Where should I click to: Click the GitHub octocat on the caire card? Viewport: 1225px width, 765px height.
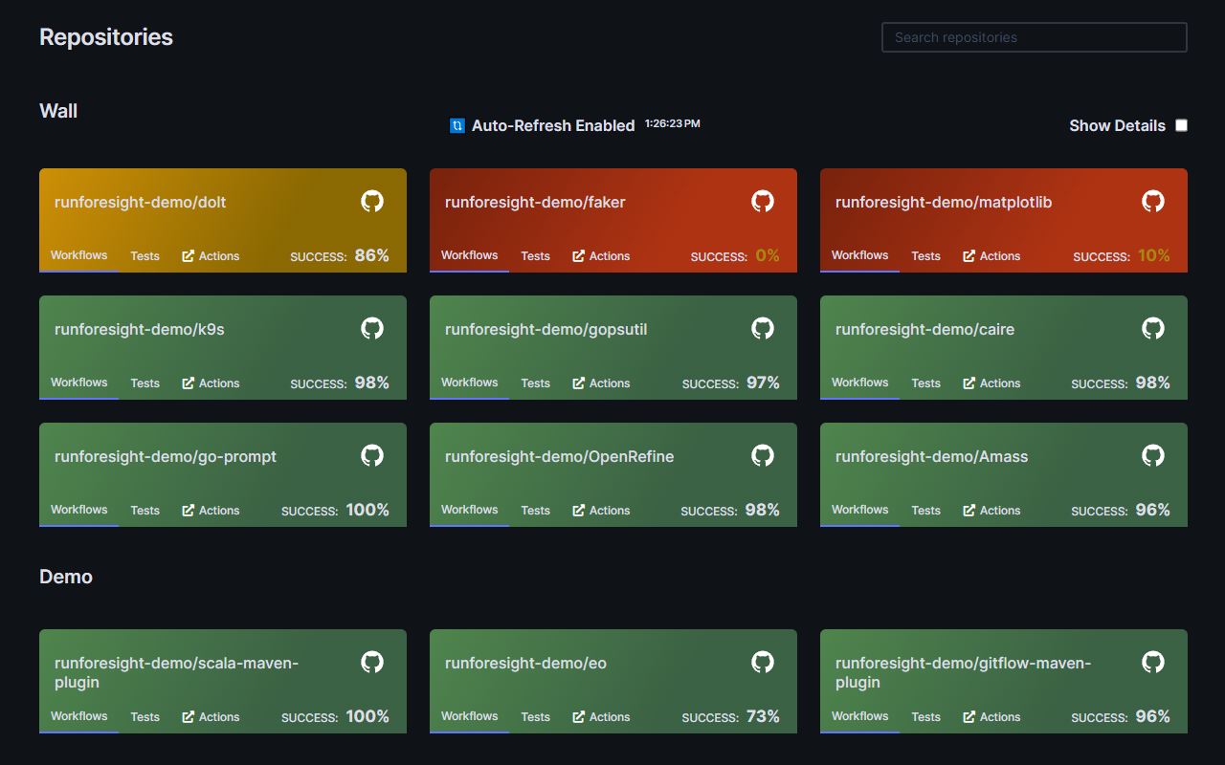(x=1152, y=328)
